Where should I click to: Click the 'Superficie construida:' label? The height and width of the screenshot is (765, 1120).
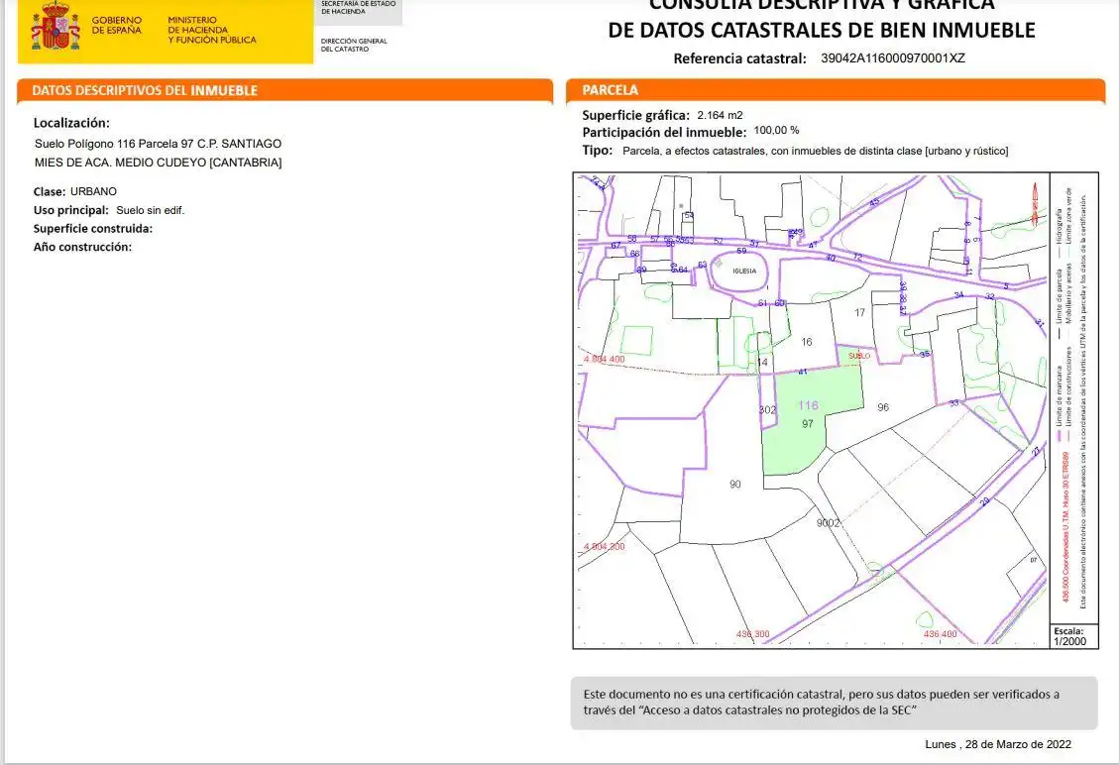coord(93,229)
